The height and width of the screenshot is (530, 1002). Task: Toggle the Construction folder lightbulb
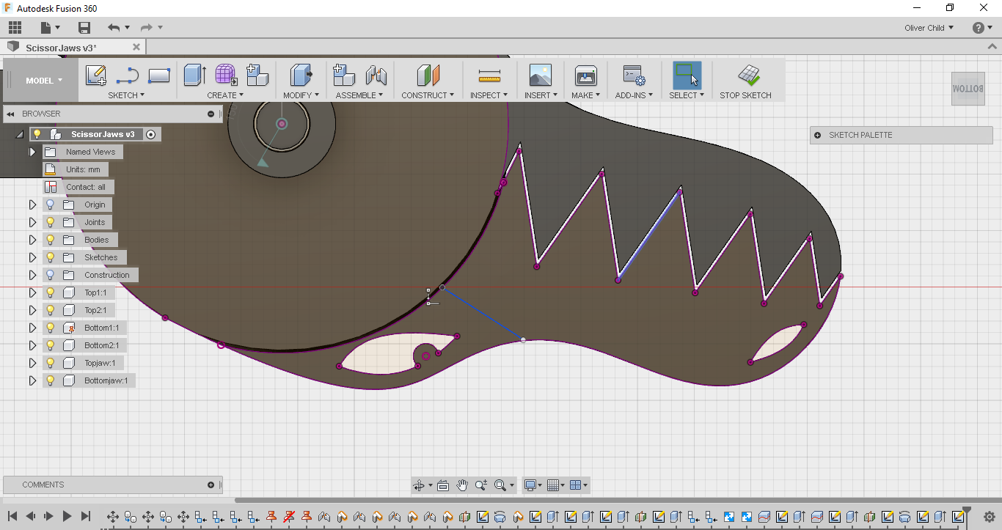51,275
